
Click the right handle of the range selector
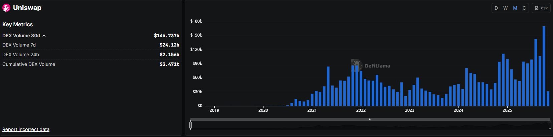(550, 125)
